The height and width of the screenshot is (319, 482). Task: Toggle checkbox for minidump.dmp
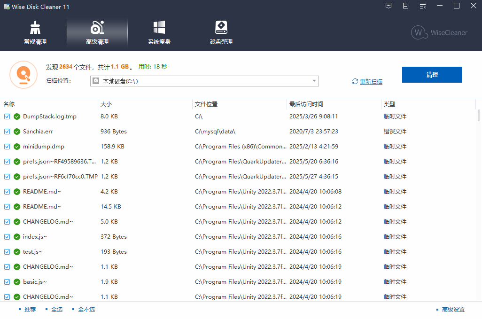7,147
